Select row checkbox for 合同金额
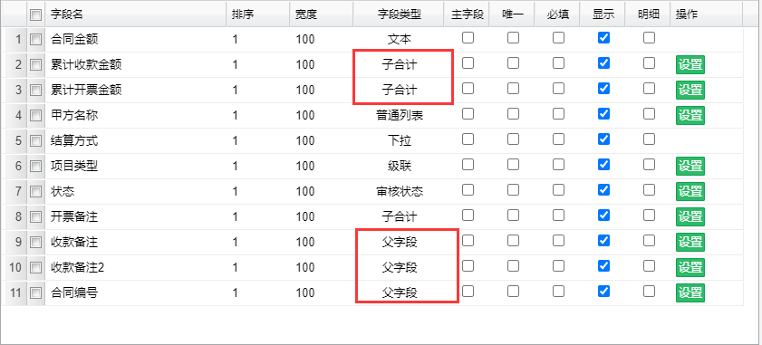This screenshot has height=345, width=762. (x=35, y=39)
